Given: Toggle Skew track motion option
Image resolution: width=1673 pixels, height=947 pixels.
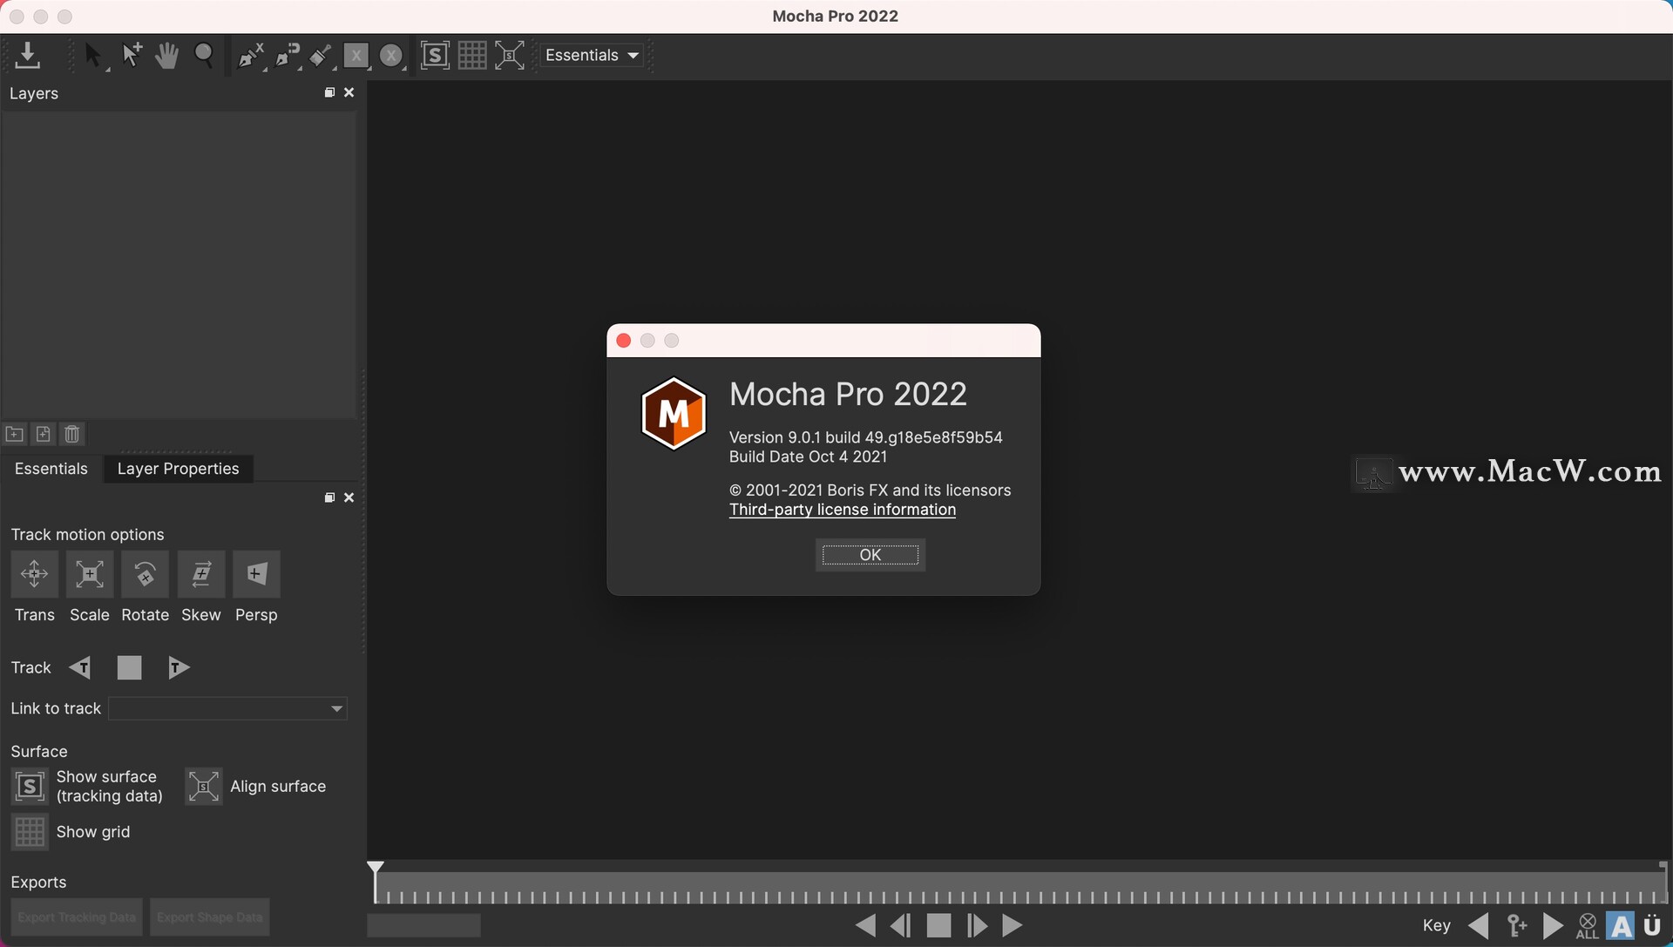Looking at the screenshot, I should tap(201, 574).
